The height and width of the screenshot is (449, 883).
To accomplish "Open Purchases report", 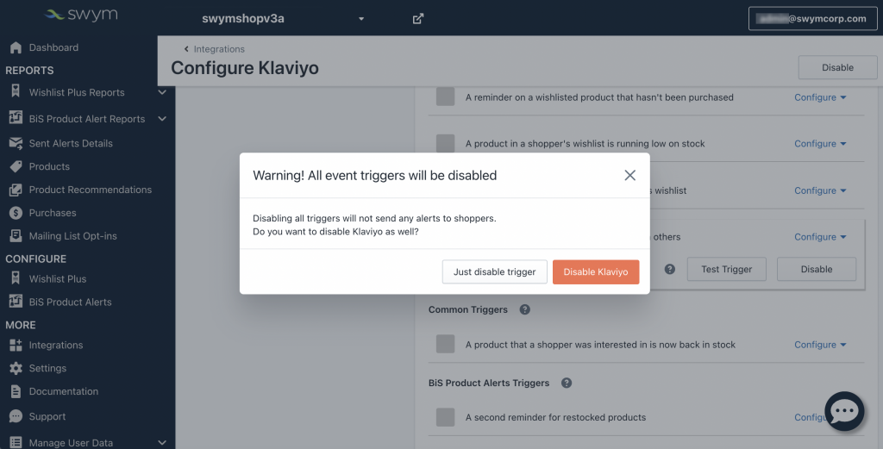I will 53,213.
